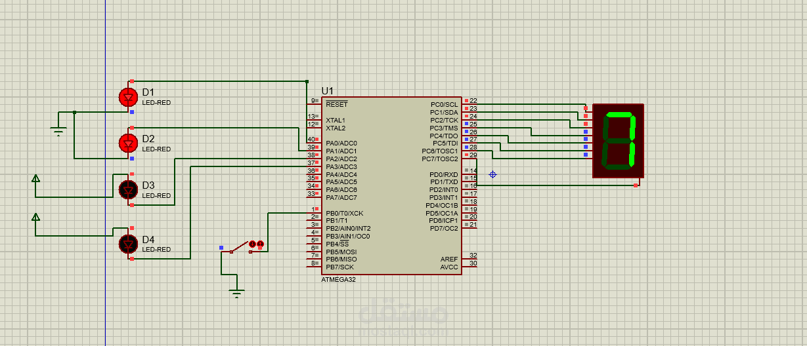
Task: Select the D2 red LED symbol
Action: pos(127,142)
